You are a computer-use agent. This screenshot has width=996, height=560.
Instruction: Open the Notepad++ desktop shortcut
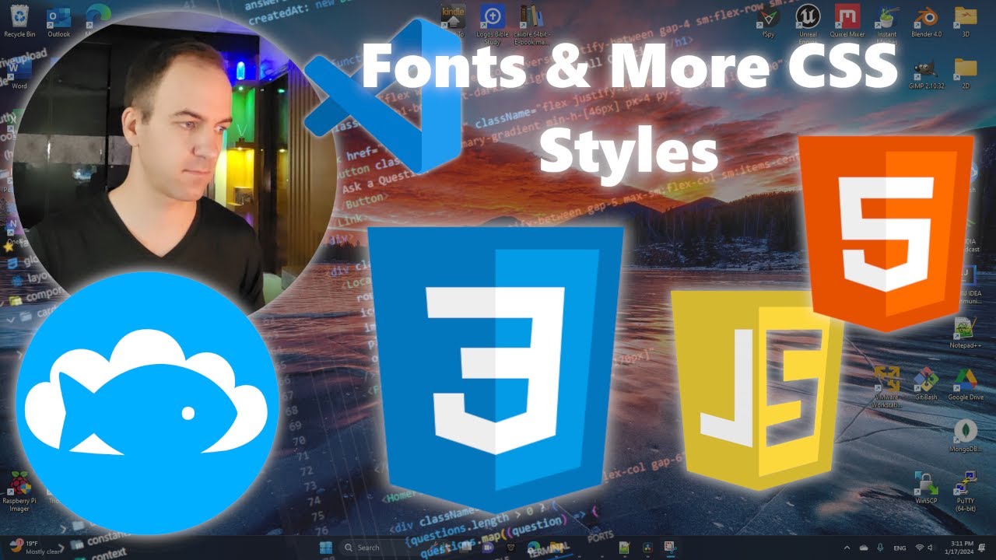(966, 332)
